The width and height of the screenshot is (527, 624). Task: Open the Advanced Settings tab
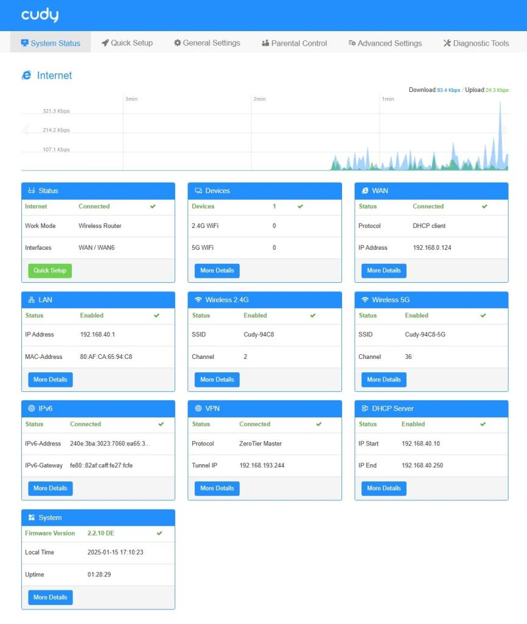(385, 43)
